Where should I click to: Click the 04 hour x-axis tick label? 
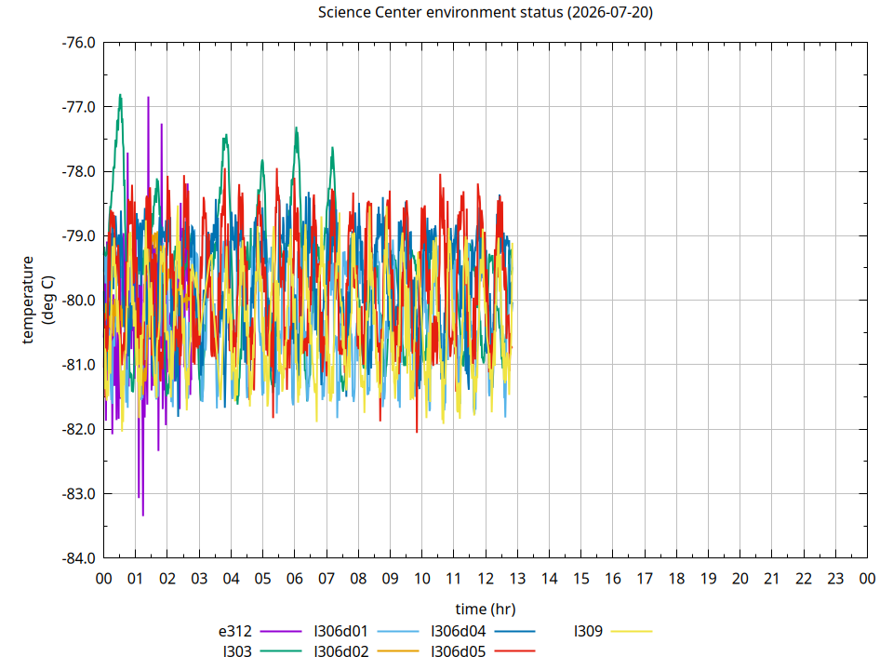pos(232,579)
